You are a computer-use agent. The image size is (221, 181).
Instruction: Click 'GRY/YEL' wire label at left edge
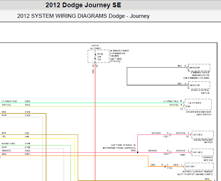(x=7, y=105)
